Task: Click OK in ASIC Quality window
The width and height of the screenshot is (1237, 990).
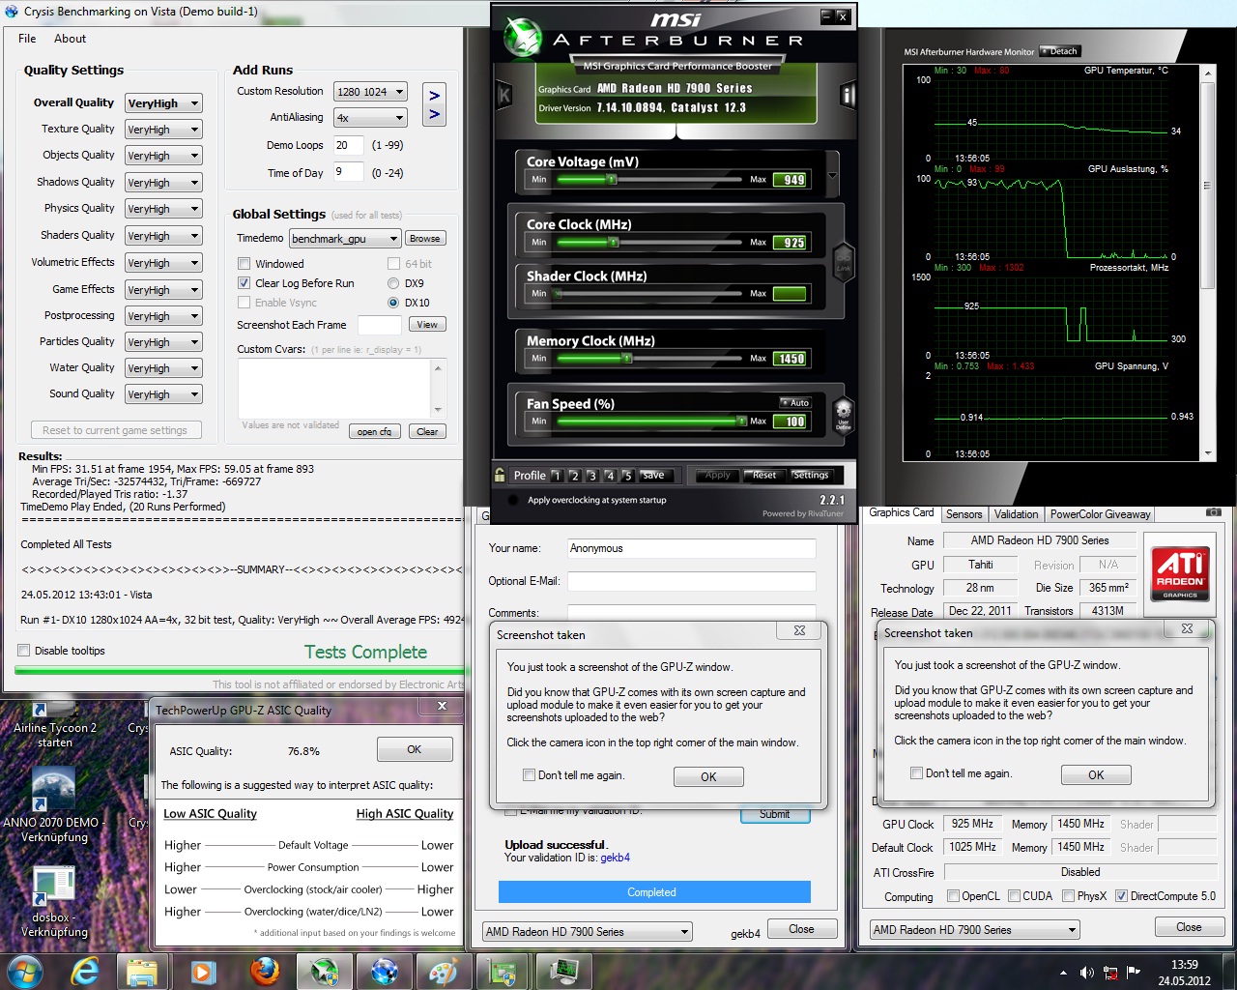Action: tap(414, 749)
